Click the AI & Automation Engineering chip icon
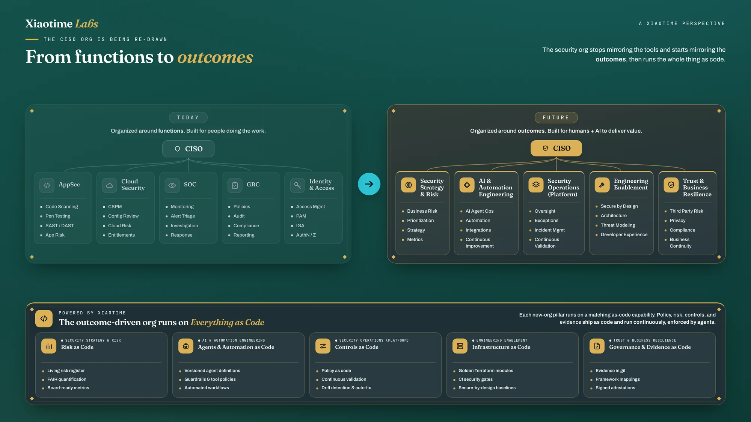This screenshot has width=751, height=422. [467, 185]
